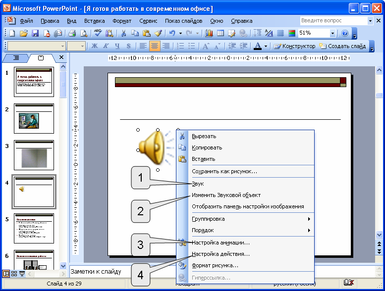This screenshot has height=291, width=385.
Task: Switch to Normal view button
Action: point(6,274)
